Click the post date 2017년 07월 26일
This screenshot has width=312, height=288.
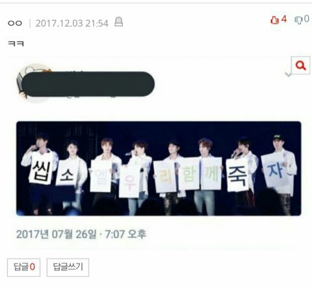(x=56, y=234)
